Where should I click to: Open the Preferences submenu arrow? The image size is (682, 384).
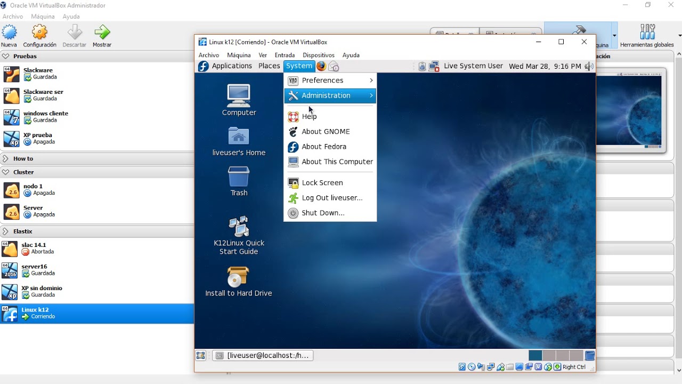click(x=371, y=81)
